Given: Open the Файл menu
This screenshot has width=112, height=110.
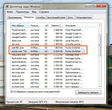Looking at the screenshot, I should pyautogui.click(x=10, y=12).
